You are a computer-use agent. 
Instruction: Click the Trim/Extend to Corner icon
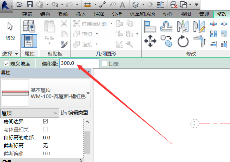[199, 41]
